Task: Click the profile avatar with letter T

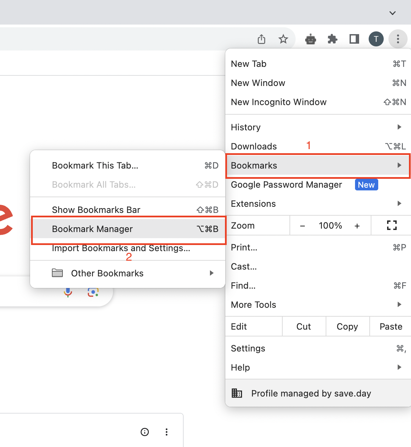Action: click(376, 39)
